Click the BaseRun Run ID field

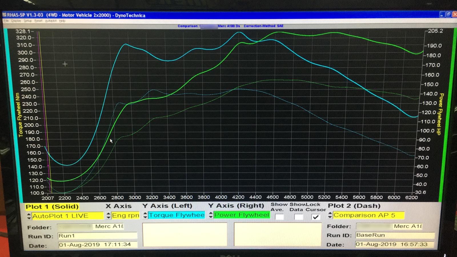coord(395,235)
